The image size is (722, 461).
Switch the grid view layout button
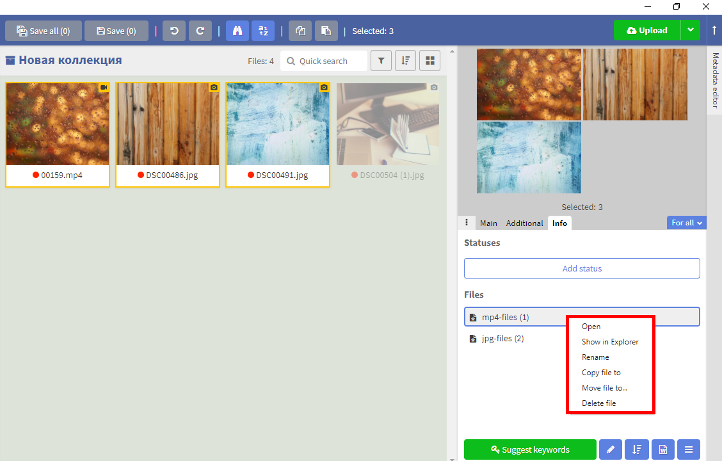click(x=430, y=61)
